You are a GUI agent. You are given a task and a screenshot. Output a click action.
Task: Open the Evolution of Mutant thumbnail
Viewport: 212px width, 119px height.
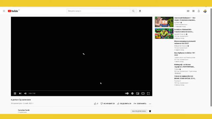164,34
